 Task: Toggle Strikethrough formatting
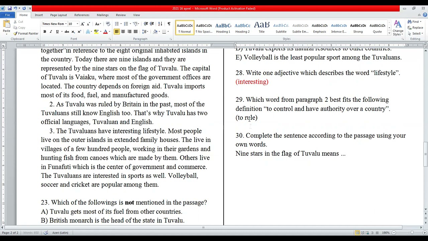(67, 32)
